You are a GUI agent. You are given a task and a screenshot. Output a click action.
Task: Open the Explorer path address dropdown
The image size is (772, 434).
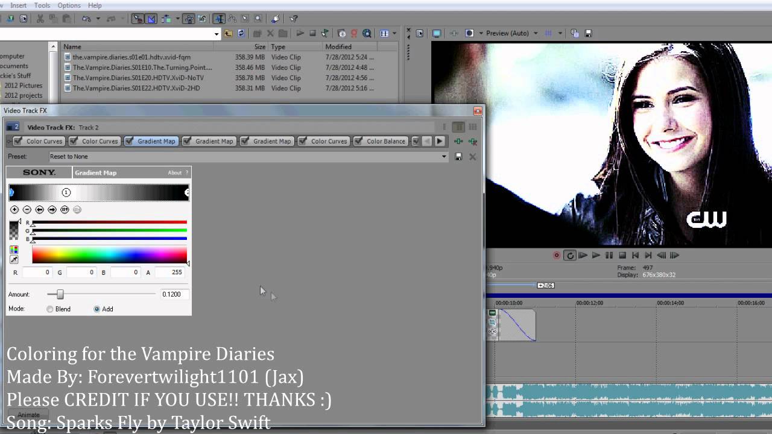point(217,34)
